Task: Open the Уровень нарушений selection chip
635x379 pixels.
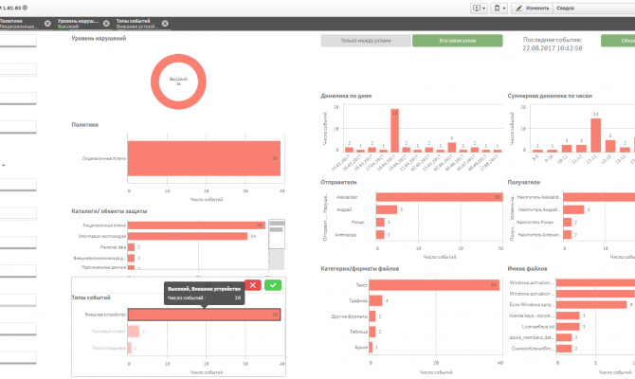Action: [78, 24]
